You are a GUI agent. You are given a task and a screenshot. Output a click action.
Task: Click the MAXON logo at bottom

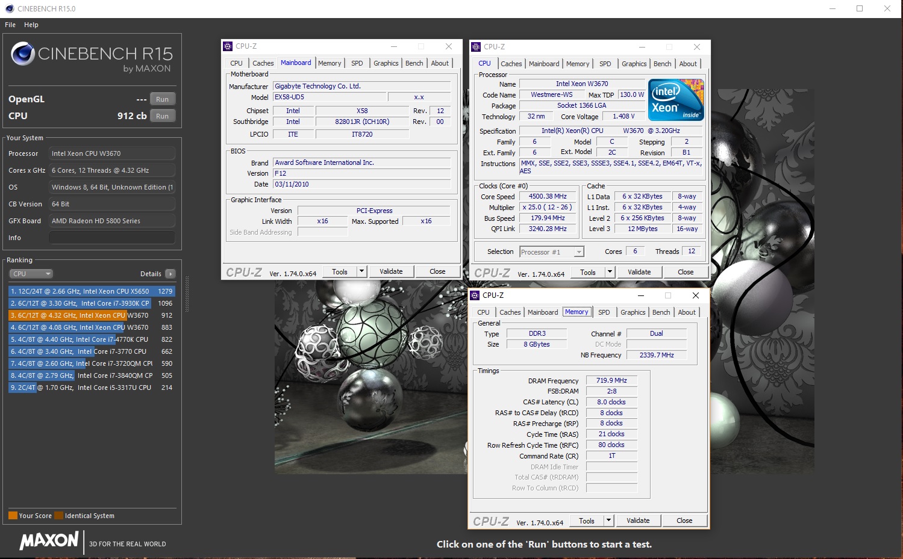(x=49, y=540)
